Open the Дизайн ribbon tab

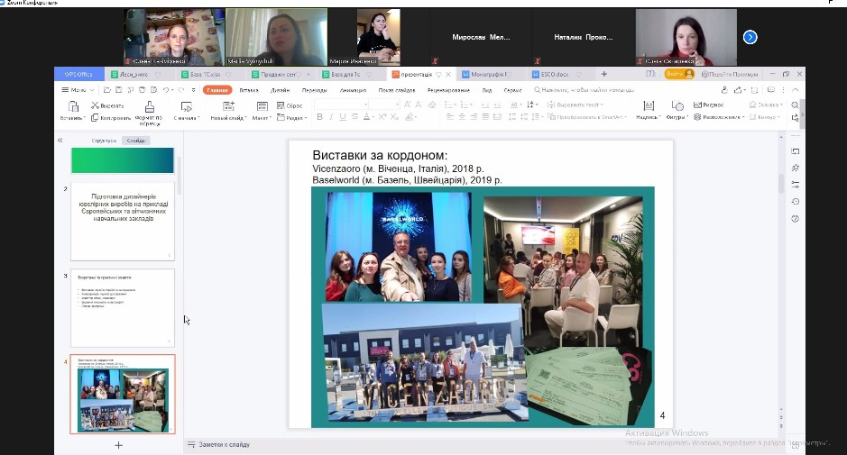280,90
